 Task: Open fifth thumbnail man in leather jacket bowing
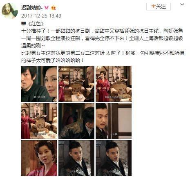[x=76, y=121]
